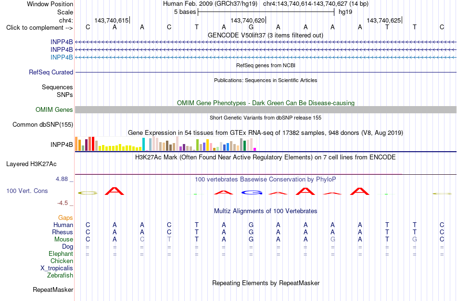Image resolution: width=457 pixels, height=301 pixels.
Task: Click the gray C mismatch in Mouse row
Action: coord(142,240)
